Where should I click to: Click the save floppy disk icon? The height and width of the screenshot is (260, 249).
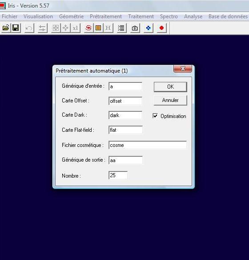(16, 28)
